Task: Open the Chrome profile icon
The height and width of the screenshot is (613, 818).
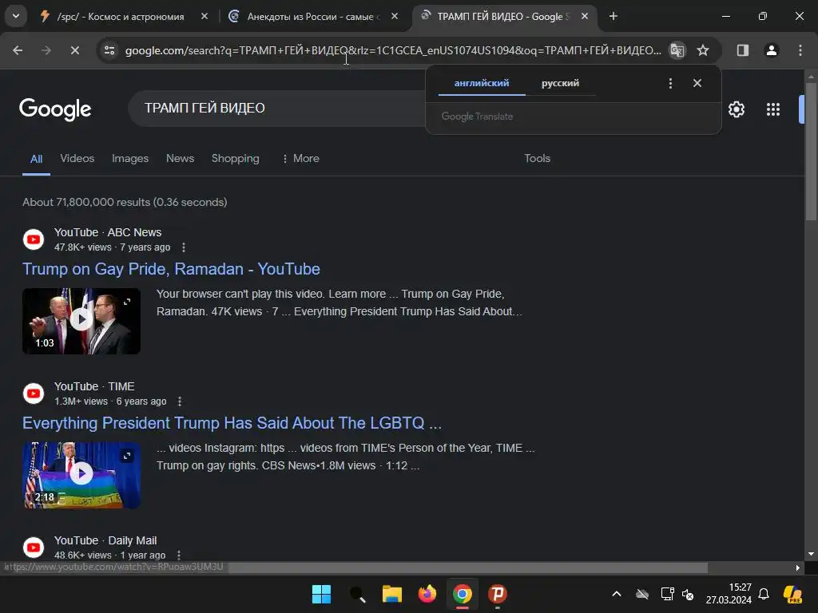Action: [x=772, y=50]
